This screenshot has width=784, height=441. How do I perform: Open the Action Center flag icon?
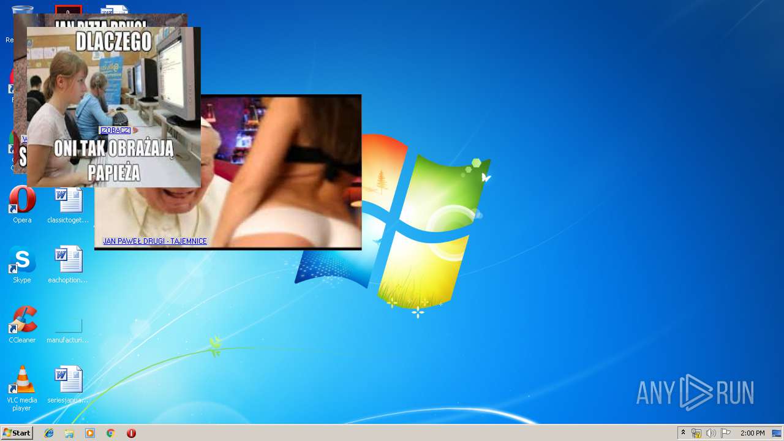(726, 433)
